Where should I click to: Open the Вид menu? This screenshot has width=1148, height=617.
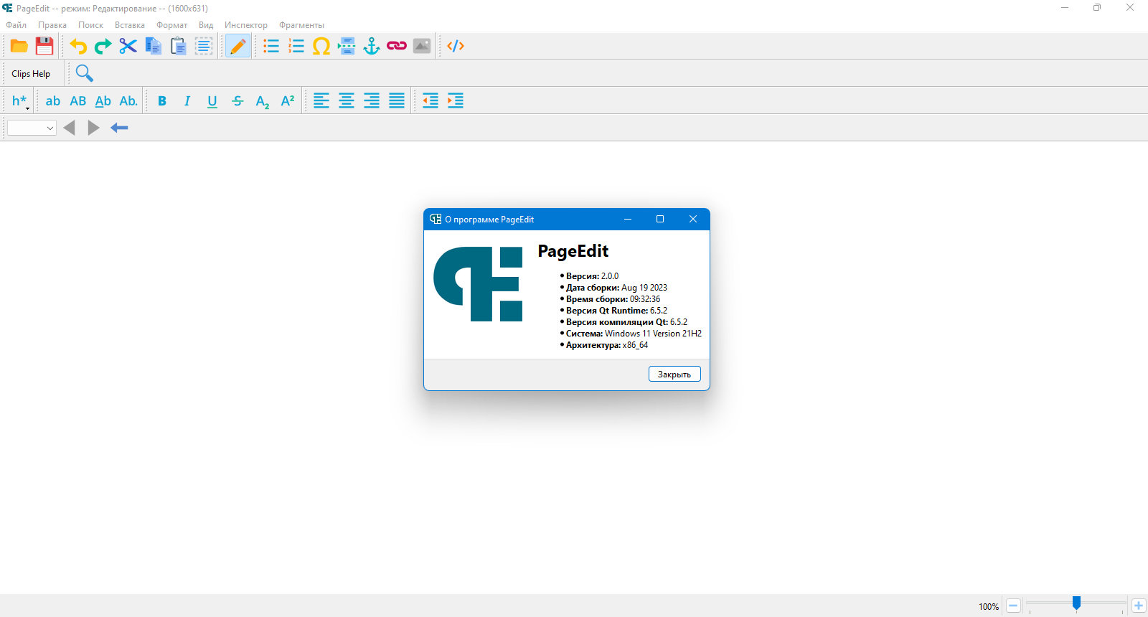[206, 25]
